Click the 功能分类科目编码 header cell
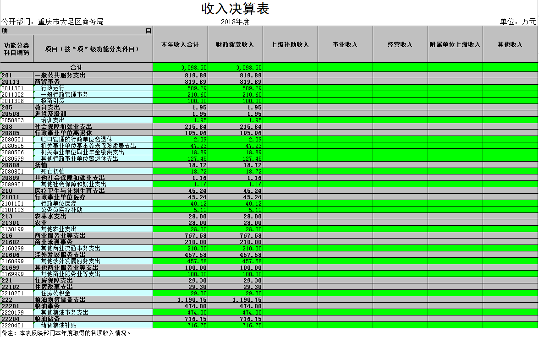The width and height of the screenshot is (539, 337). pyautogui.click(x=16, y=49)
